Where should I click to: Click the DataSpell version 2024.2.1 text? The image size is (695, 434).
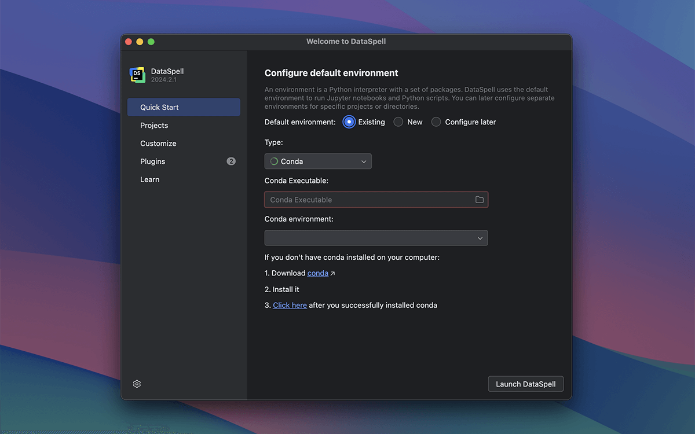click(x=164, y=80)
